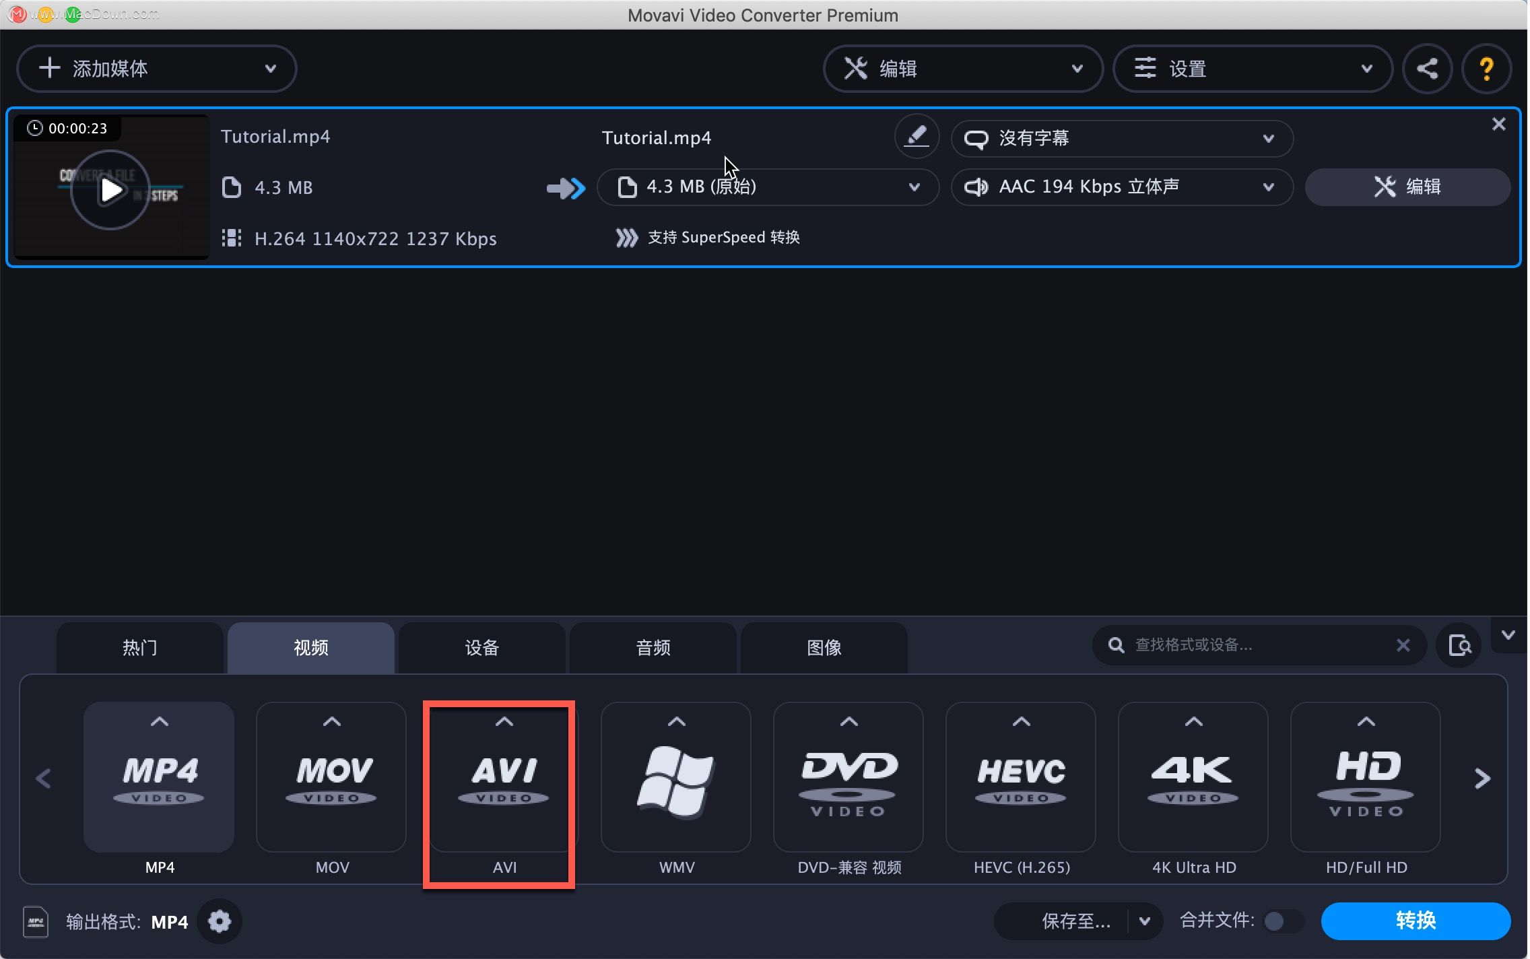Image resolution: width=1530 pixels, height=959 pixels.
Task: Click the share icon button
Action: [x=1427, y=68]
